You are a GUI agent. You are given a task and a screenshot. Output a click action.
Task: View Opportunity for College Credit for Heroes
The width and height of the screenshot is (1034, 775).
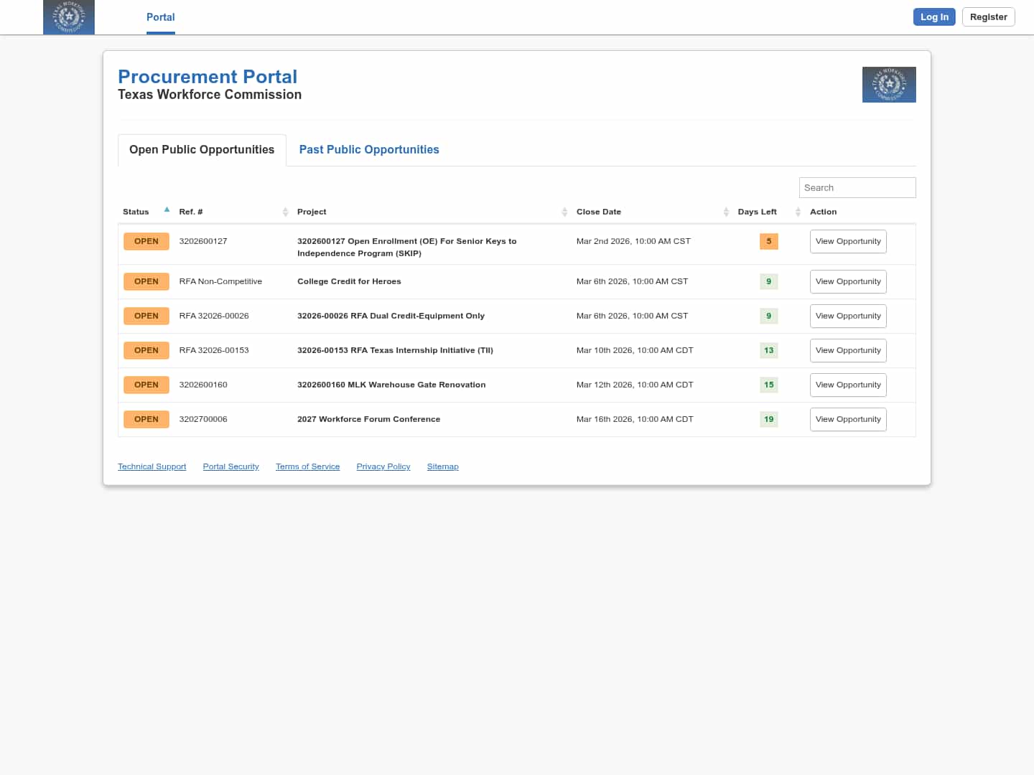(847, 282)
